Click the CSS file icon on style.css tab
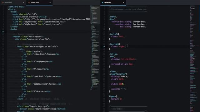The width and height of the screenshot is (200, 112). tap(102, 2)
